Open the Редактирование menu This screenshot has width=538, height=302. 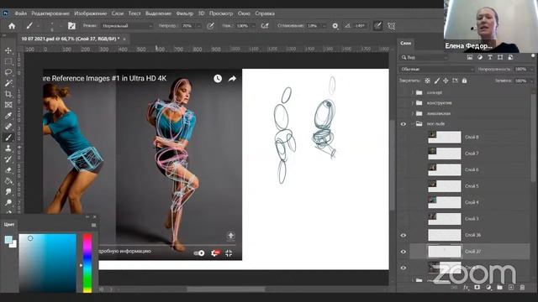50,13
